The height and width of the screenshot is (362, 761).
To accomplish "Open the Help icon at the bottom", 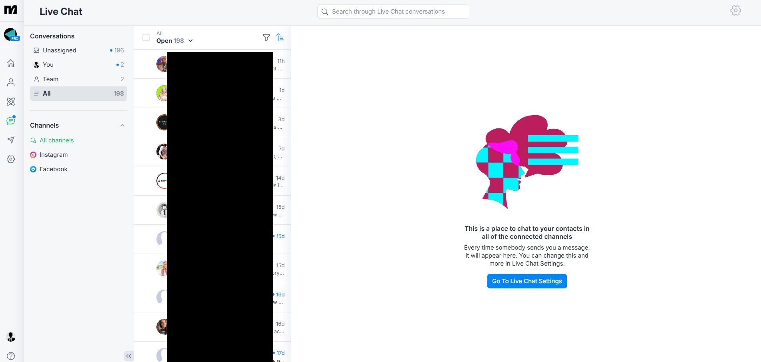I will tap(11, 356).
